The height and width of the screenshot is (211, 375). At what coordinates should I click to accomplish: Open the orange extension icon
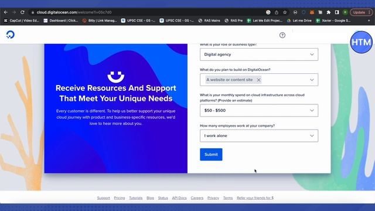312,12
